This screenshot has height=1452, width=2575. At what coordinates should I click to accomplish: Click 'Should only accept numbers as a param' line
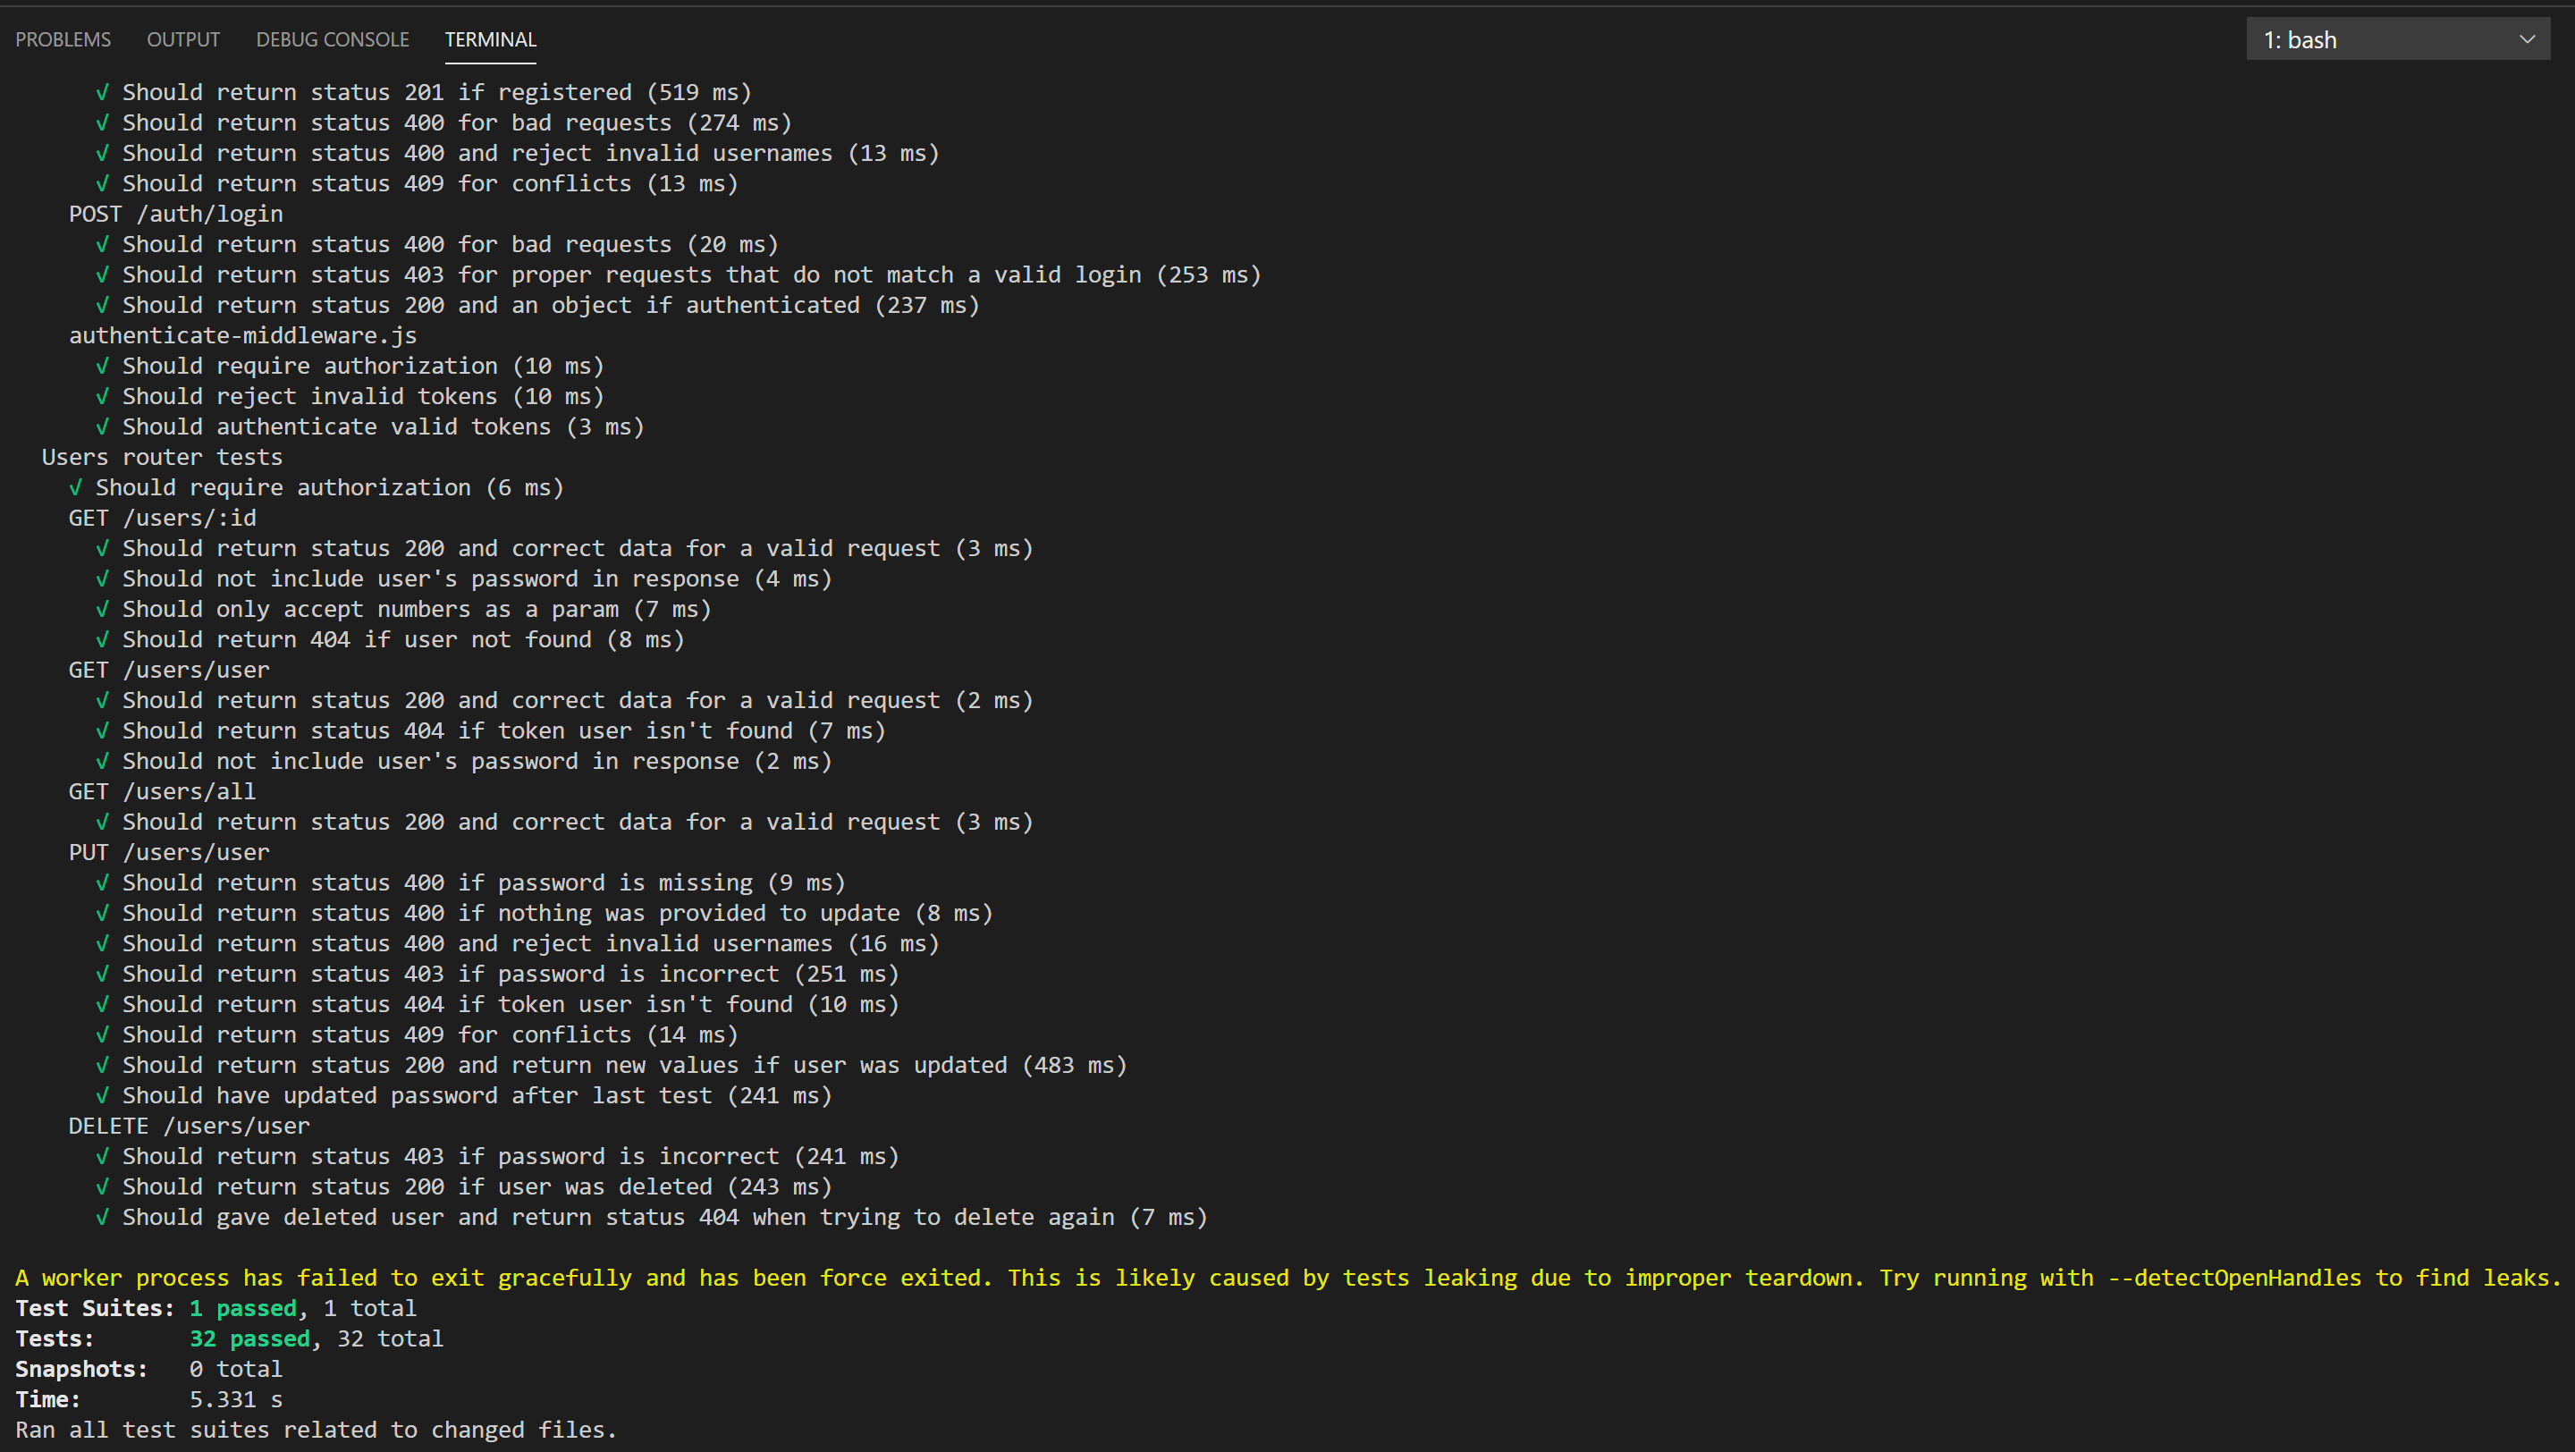coord(404,610)
